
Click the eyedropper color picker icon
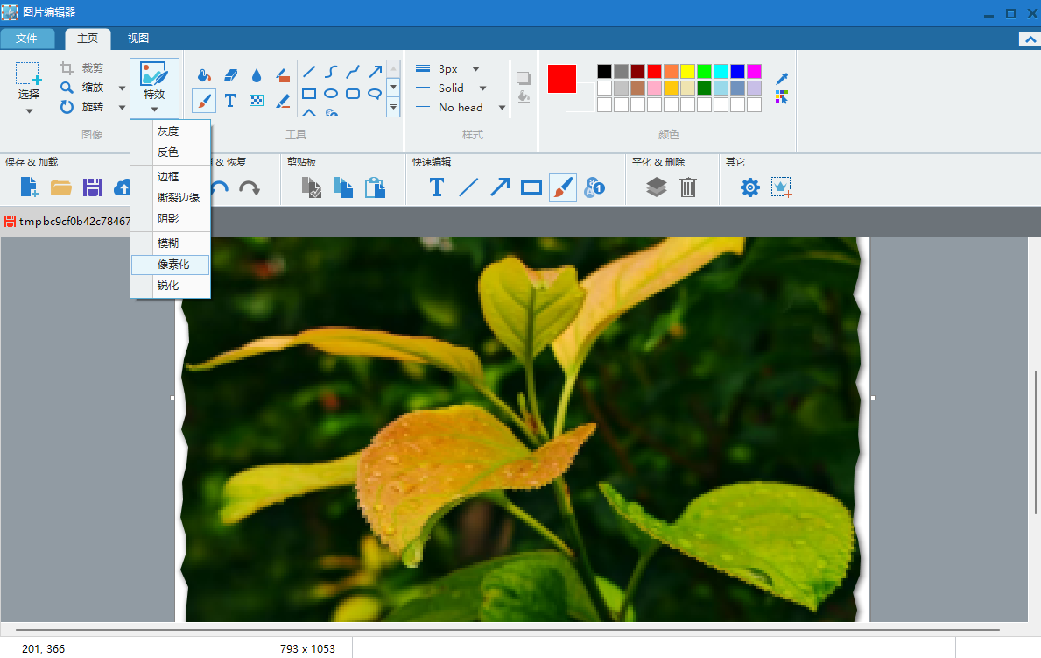(x=782, y=79)
